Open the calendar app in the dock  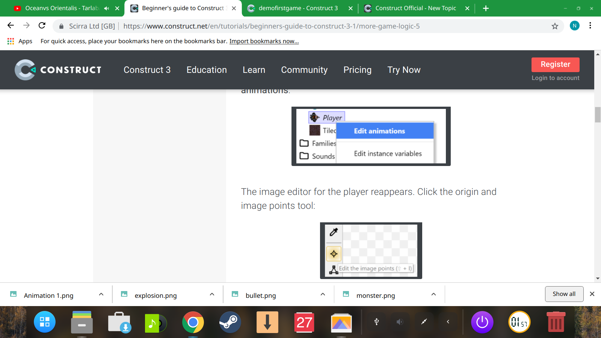click(304, 322)
